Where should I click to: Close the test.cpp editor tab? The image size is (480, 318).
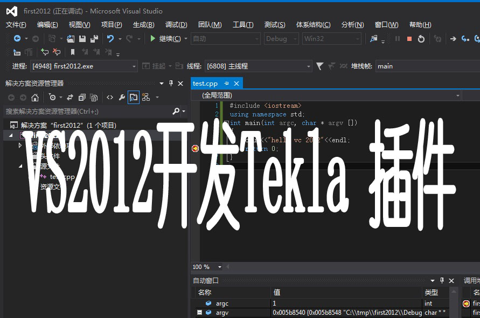point(236,84)
